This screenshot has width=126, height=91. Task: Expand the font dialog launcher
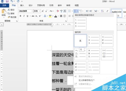(66, 21)
